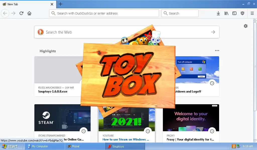This screenshot has width=257, height=150.
Task: Open Souptoys-1.6.0.8.exe download highlight
Action: pyautogui.click(x=53, y=91)
